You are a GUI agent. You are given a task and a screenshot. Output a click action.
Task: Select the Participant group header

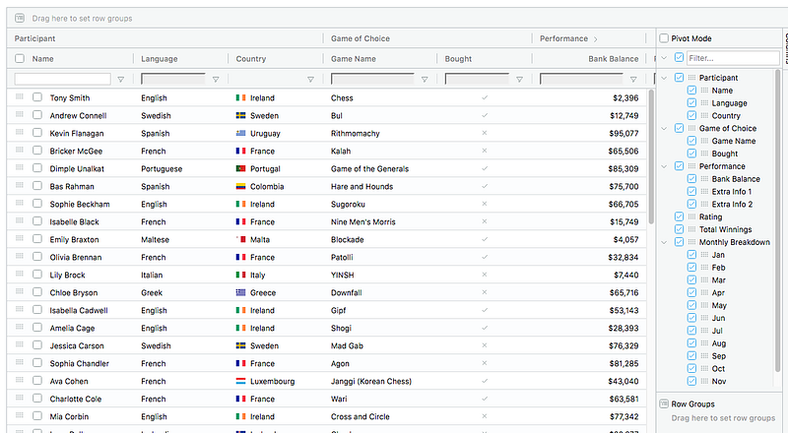click(x=35, y=38)
